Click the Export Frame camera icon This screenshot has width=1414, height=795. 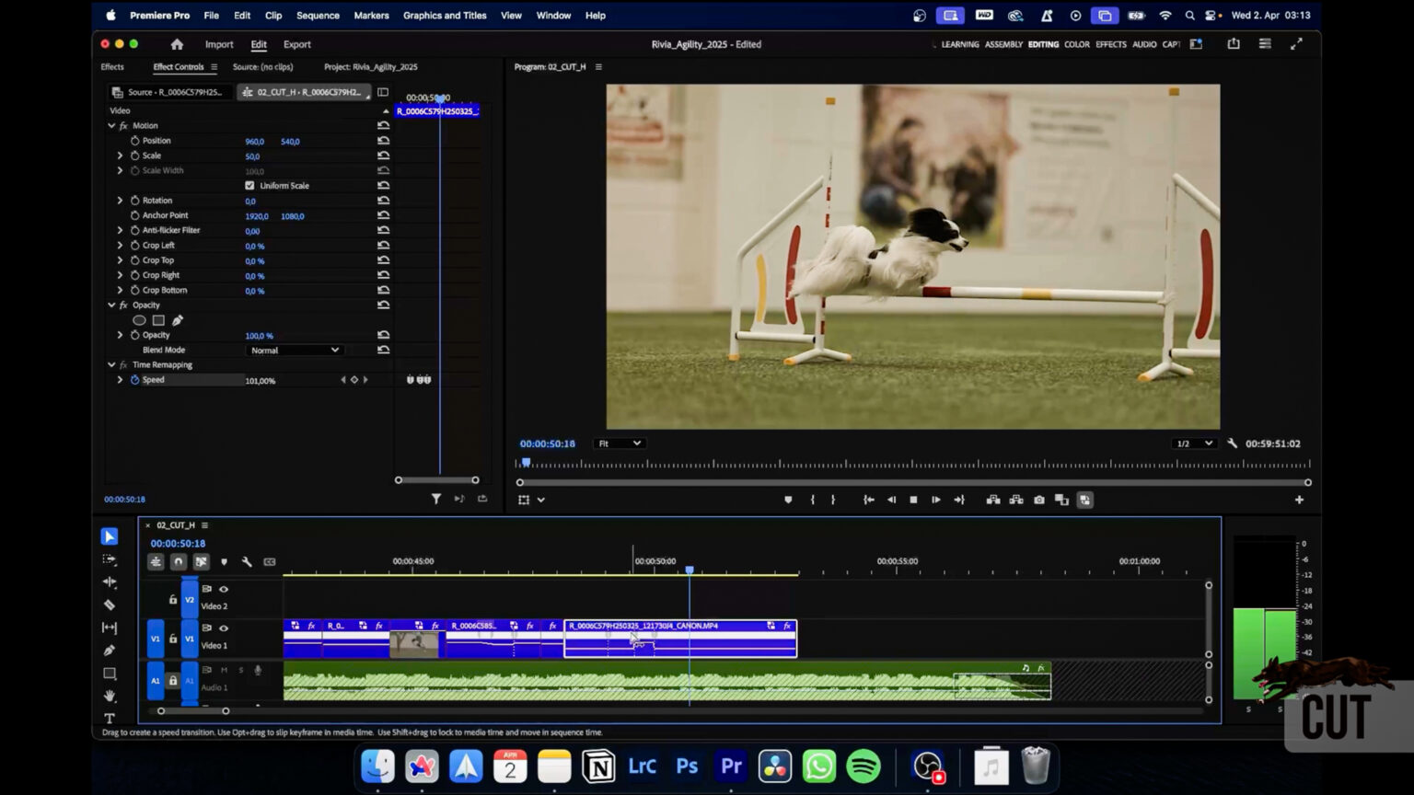[x=1039, y=500]
